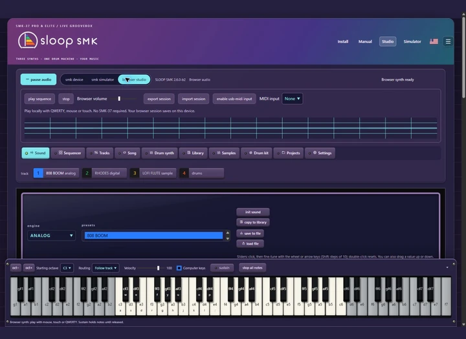Open the hamburger menu in the header
The height and width of the screenshot is (339, 466).
click(x=448, y=41)
